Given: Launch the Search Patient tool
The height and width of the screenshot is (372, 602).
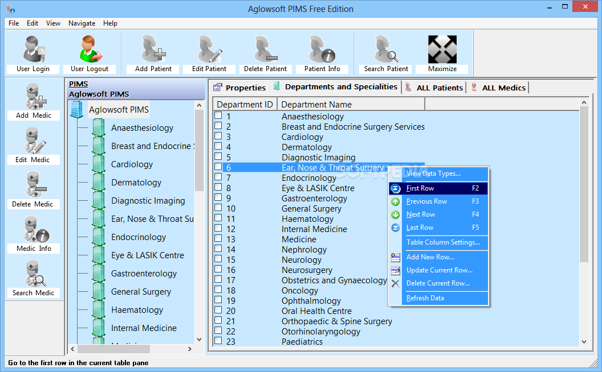Looking at the screenshot, I should tap(387, 49).
